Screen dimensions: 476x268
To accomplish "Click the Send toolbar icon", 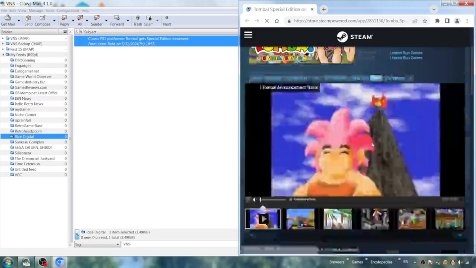I will [x=28, y=20].
